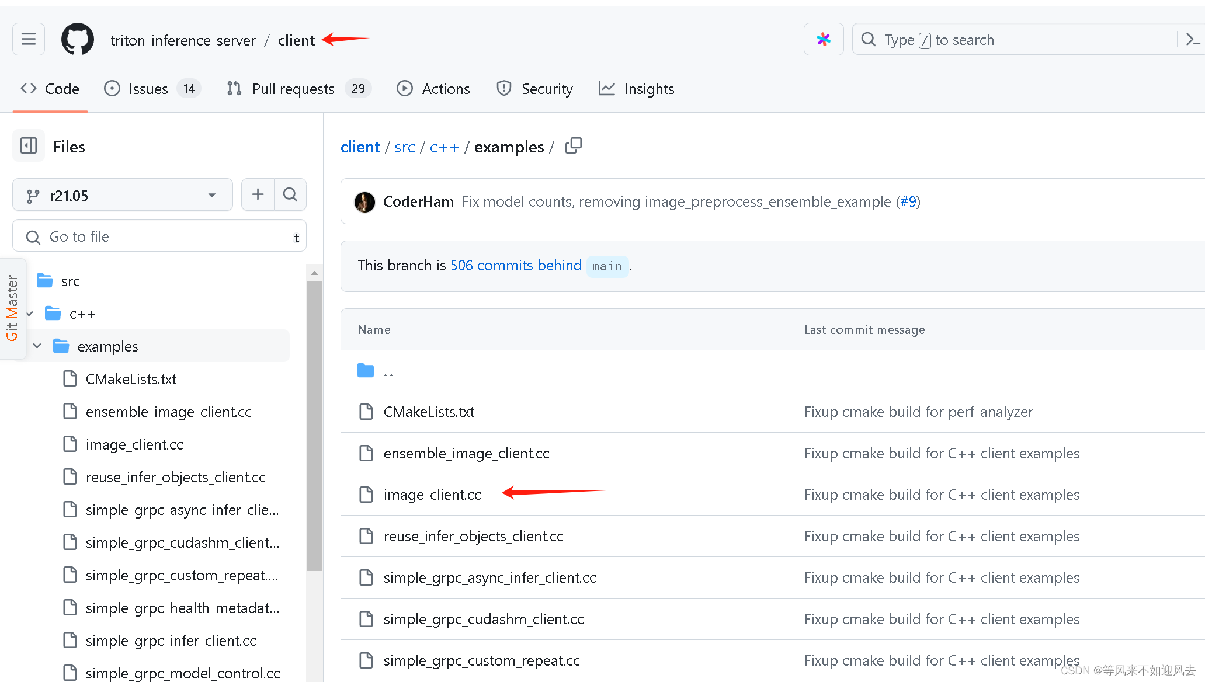The width and height of the screenshot is (1205, 682).
Task: Collapse the c++ folder in tree
Action: 30,314
